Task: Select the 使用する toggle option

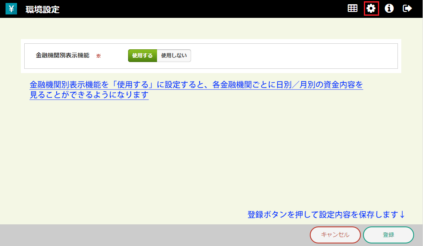Action: [143, 56]
